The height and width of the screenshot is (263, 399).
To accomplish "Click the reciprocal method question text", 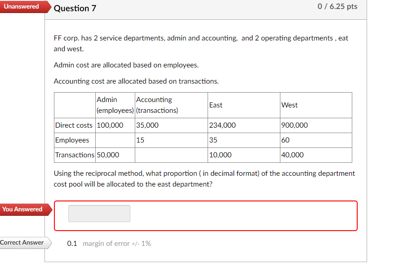I will point(204,178).
